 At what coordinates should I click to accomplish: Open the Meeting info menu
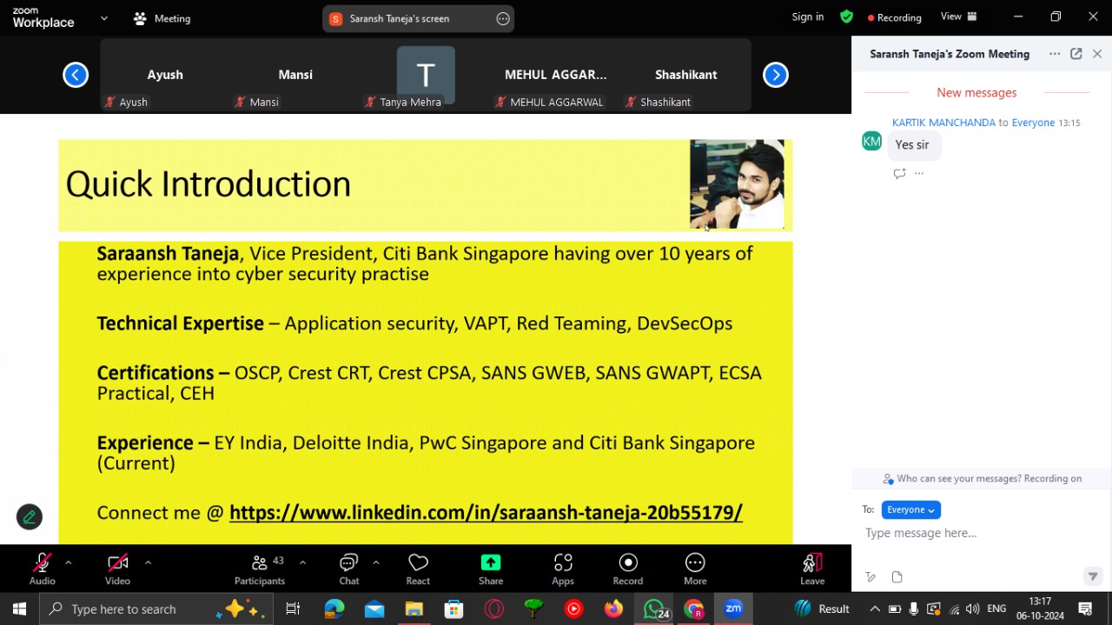(x=162, y=18)
